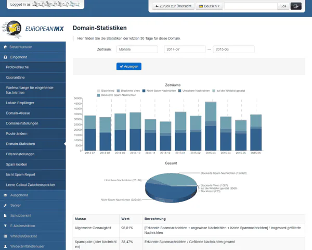
Task: Click the 2015-03 bar in chart
Action: coord(211,126)
